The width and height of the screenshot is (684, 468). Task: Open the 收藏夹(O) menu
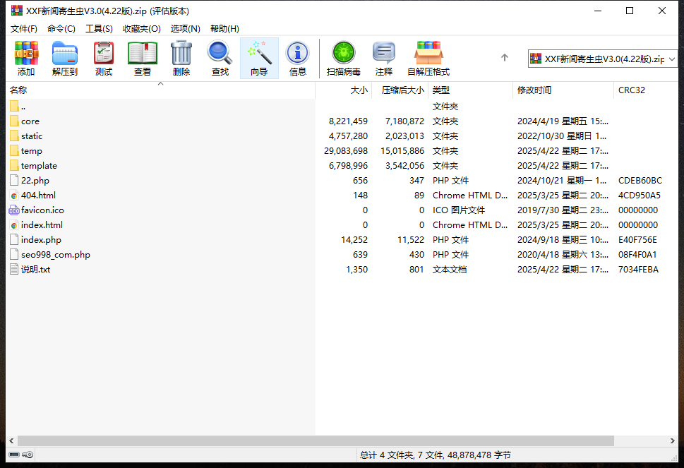click(x=141, y=29)
